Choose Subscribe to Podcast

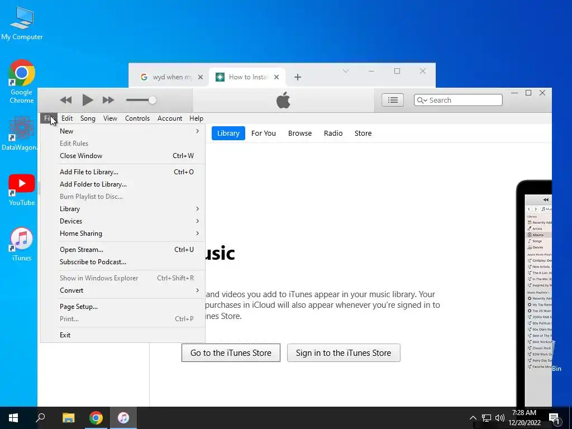123,262
